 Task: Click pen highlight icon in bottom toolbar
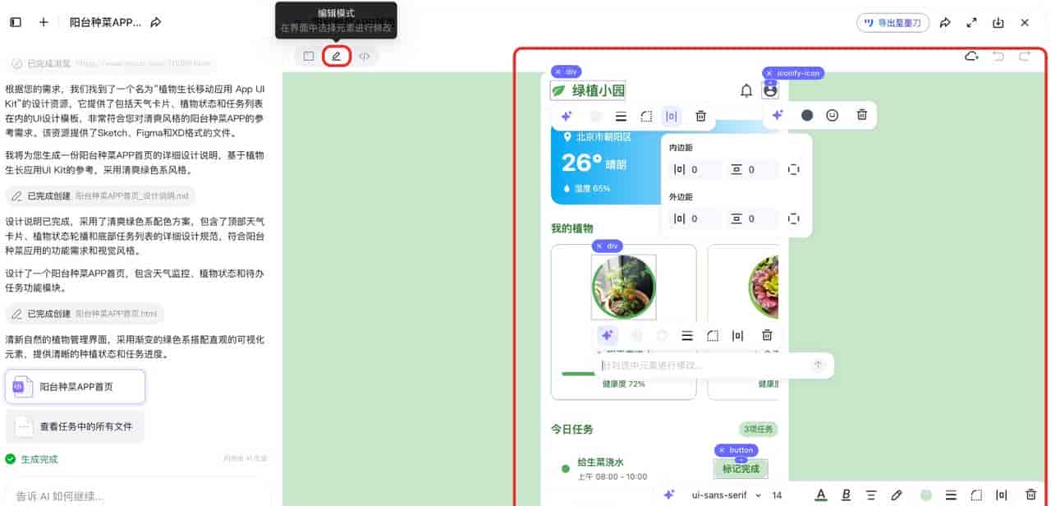[x=897, y=494]
